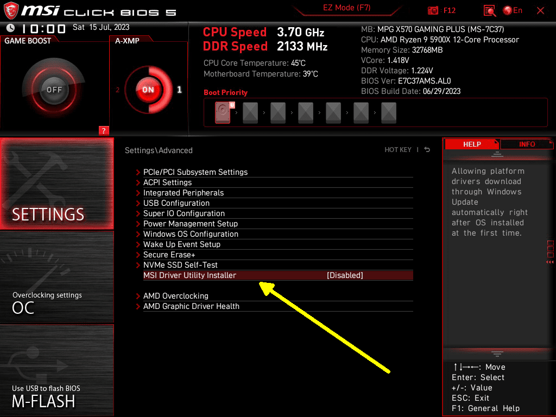The width and height of the screenshot is (556, 417).
Task: Switch to EZ Mode (F7)
Action: click(346, 8)
